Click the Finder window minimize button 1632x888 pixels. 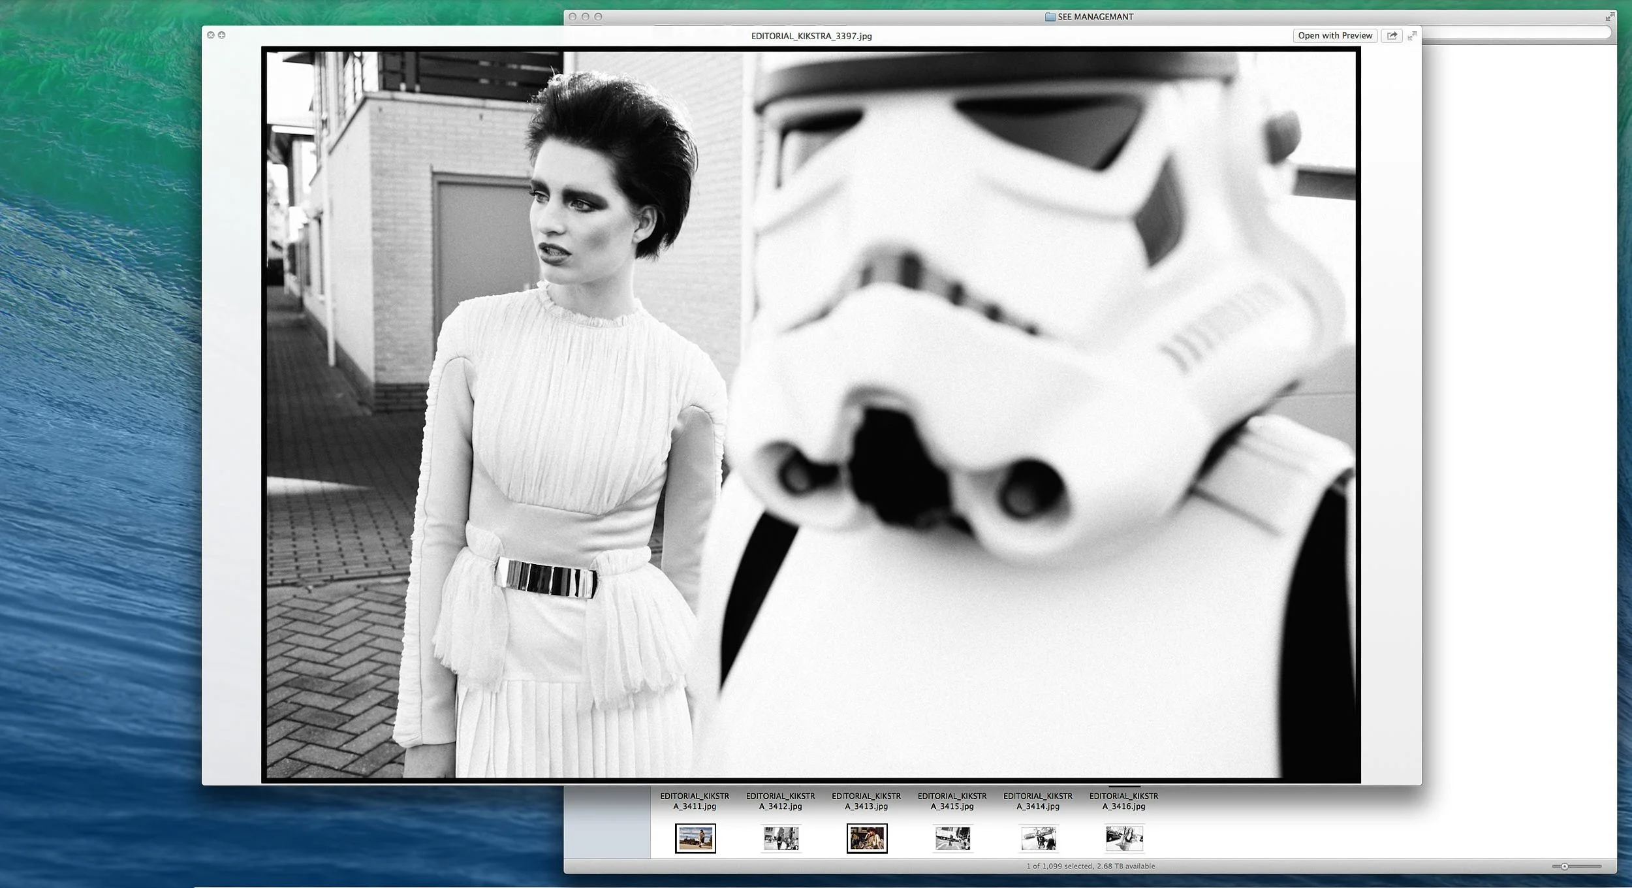tap(586, 17)
